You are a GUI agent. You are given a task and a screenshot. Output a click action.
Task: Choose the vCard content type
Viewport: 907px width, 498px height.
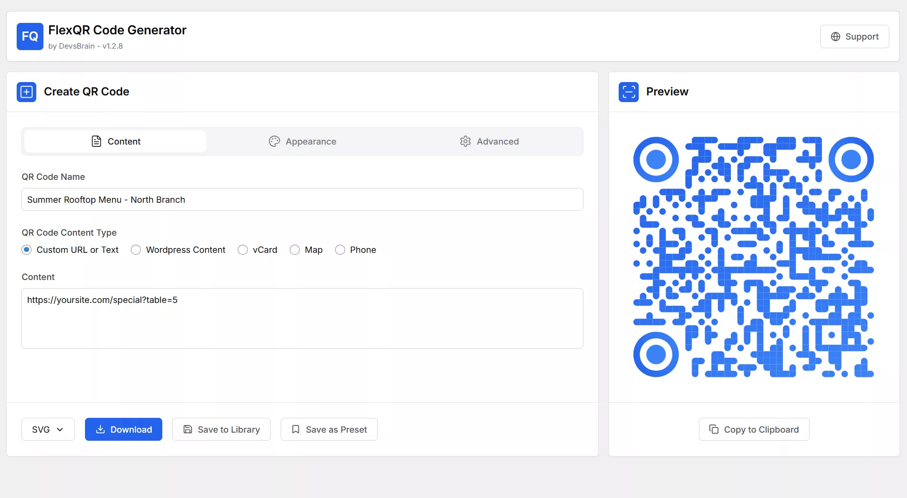coord(243,250)
